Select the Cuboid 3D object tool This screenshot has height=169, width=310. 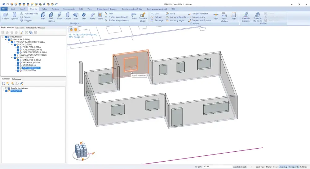5,16
